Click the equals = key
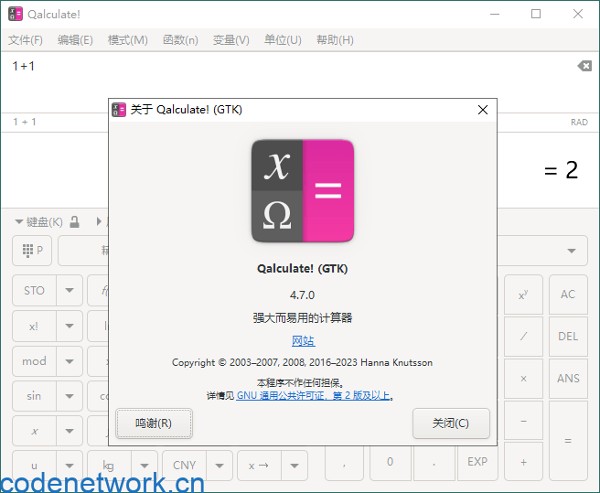The image size is (600, 493). click(x=568, y=441)
